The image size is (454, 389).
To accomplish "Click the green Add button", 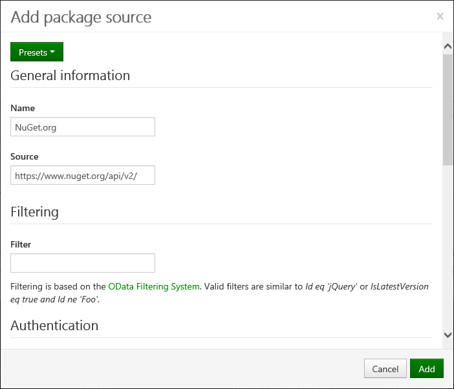I will click(427, 368).
